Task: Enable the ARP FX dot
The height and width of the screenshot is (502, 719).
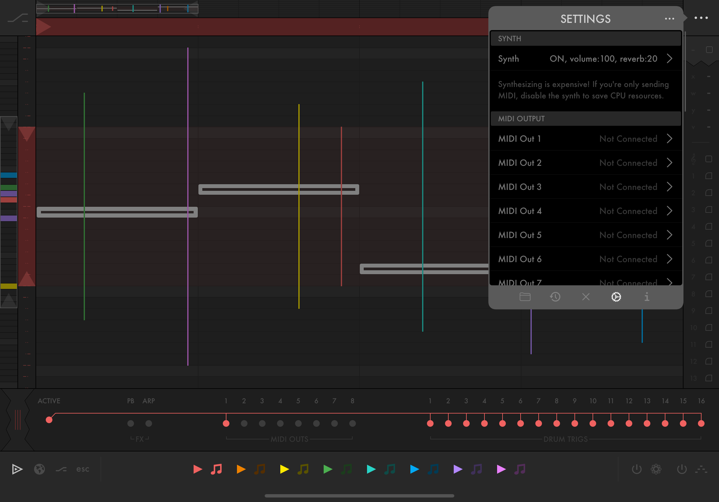Action: (x=149, y=423)
